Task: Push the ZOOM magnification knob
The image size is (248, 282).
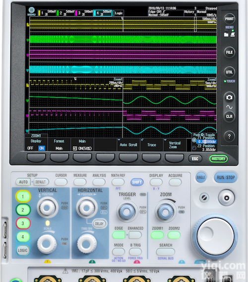Action: (x=165, y=212)
